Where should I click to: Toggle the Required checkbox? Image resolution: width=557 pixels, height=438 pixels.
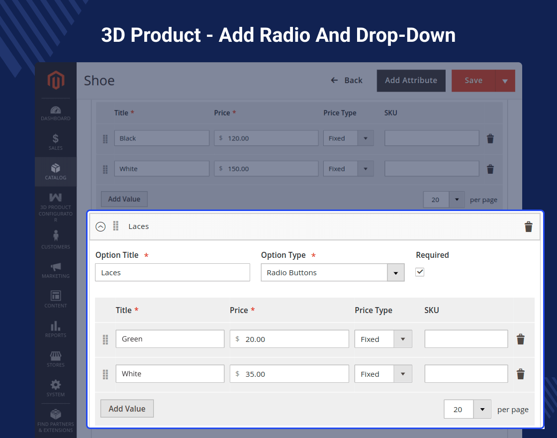tap(420, 272)
